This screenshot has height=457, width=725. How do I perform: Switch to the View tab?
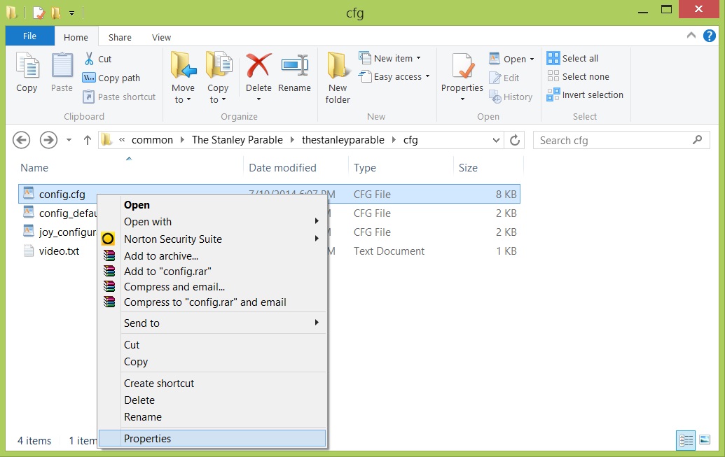coord(161,37)
